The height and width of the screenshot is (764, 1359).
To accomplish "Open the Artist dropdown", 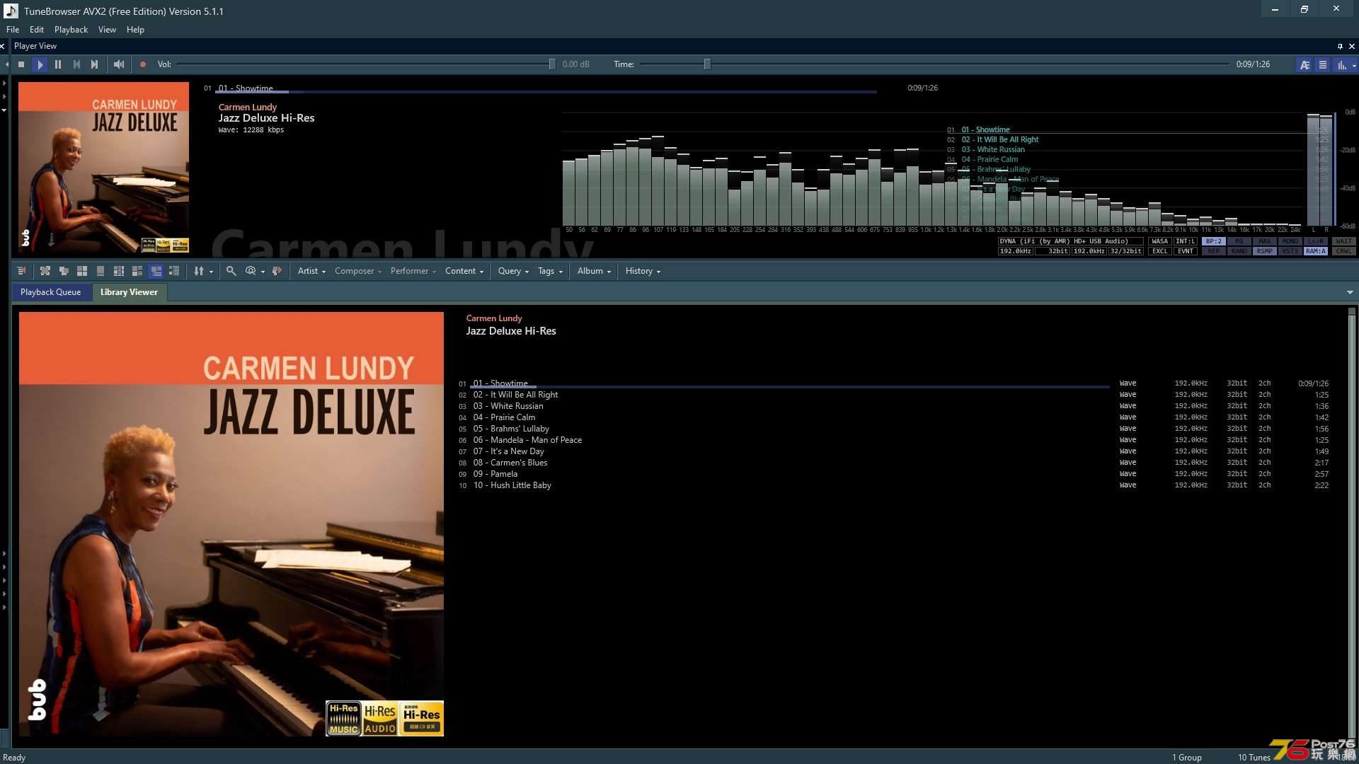I will 311,271.
